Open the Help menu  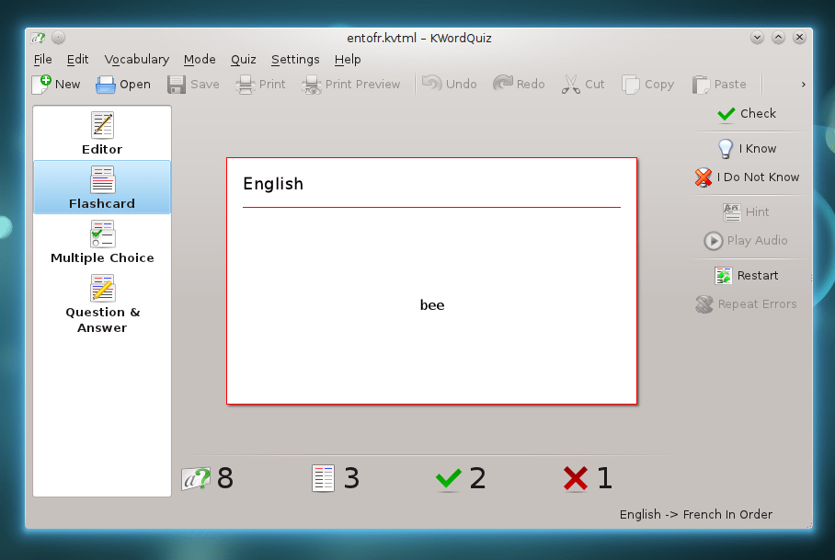click(348, 60)
